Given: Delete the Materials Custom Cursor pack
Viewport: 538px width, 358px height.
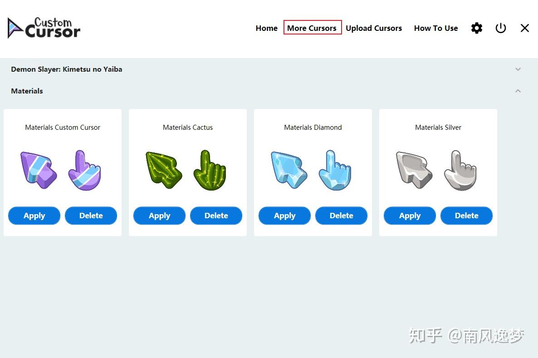Looking at the screenshot, I should 91,216.
